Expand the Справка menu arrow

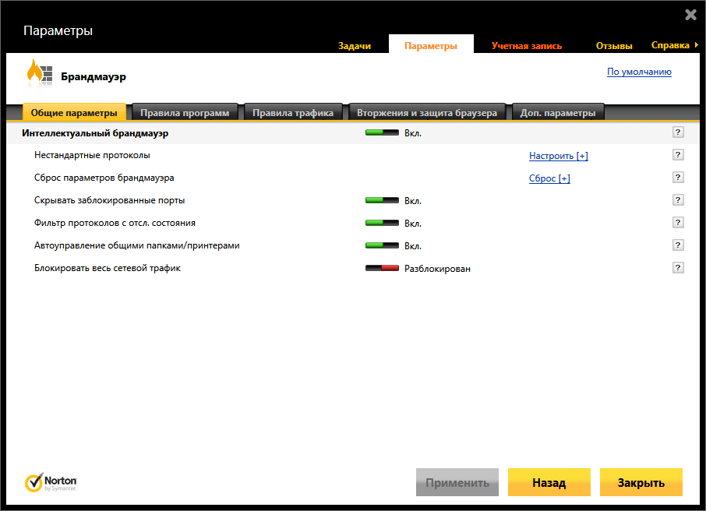(696, 45)
